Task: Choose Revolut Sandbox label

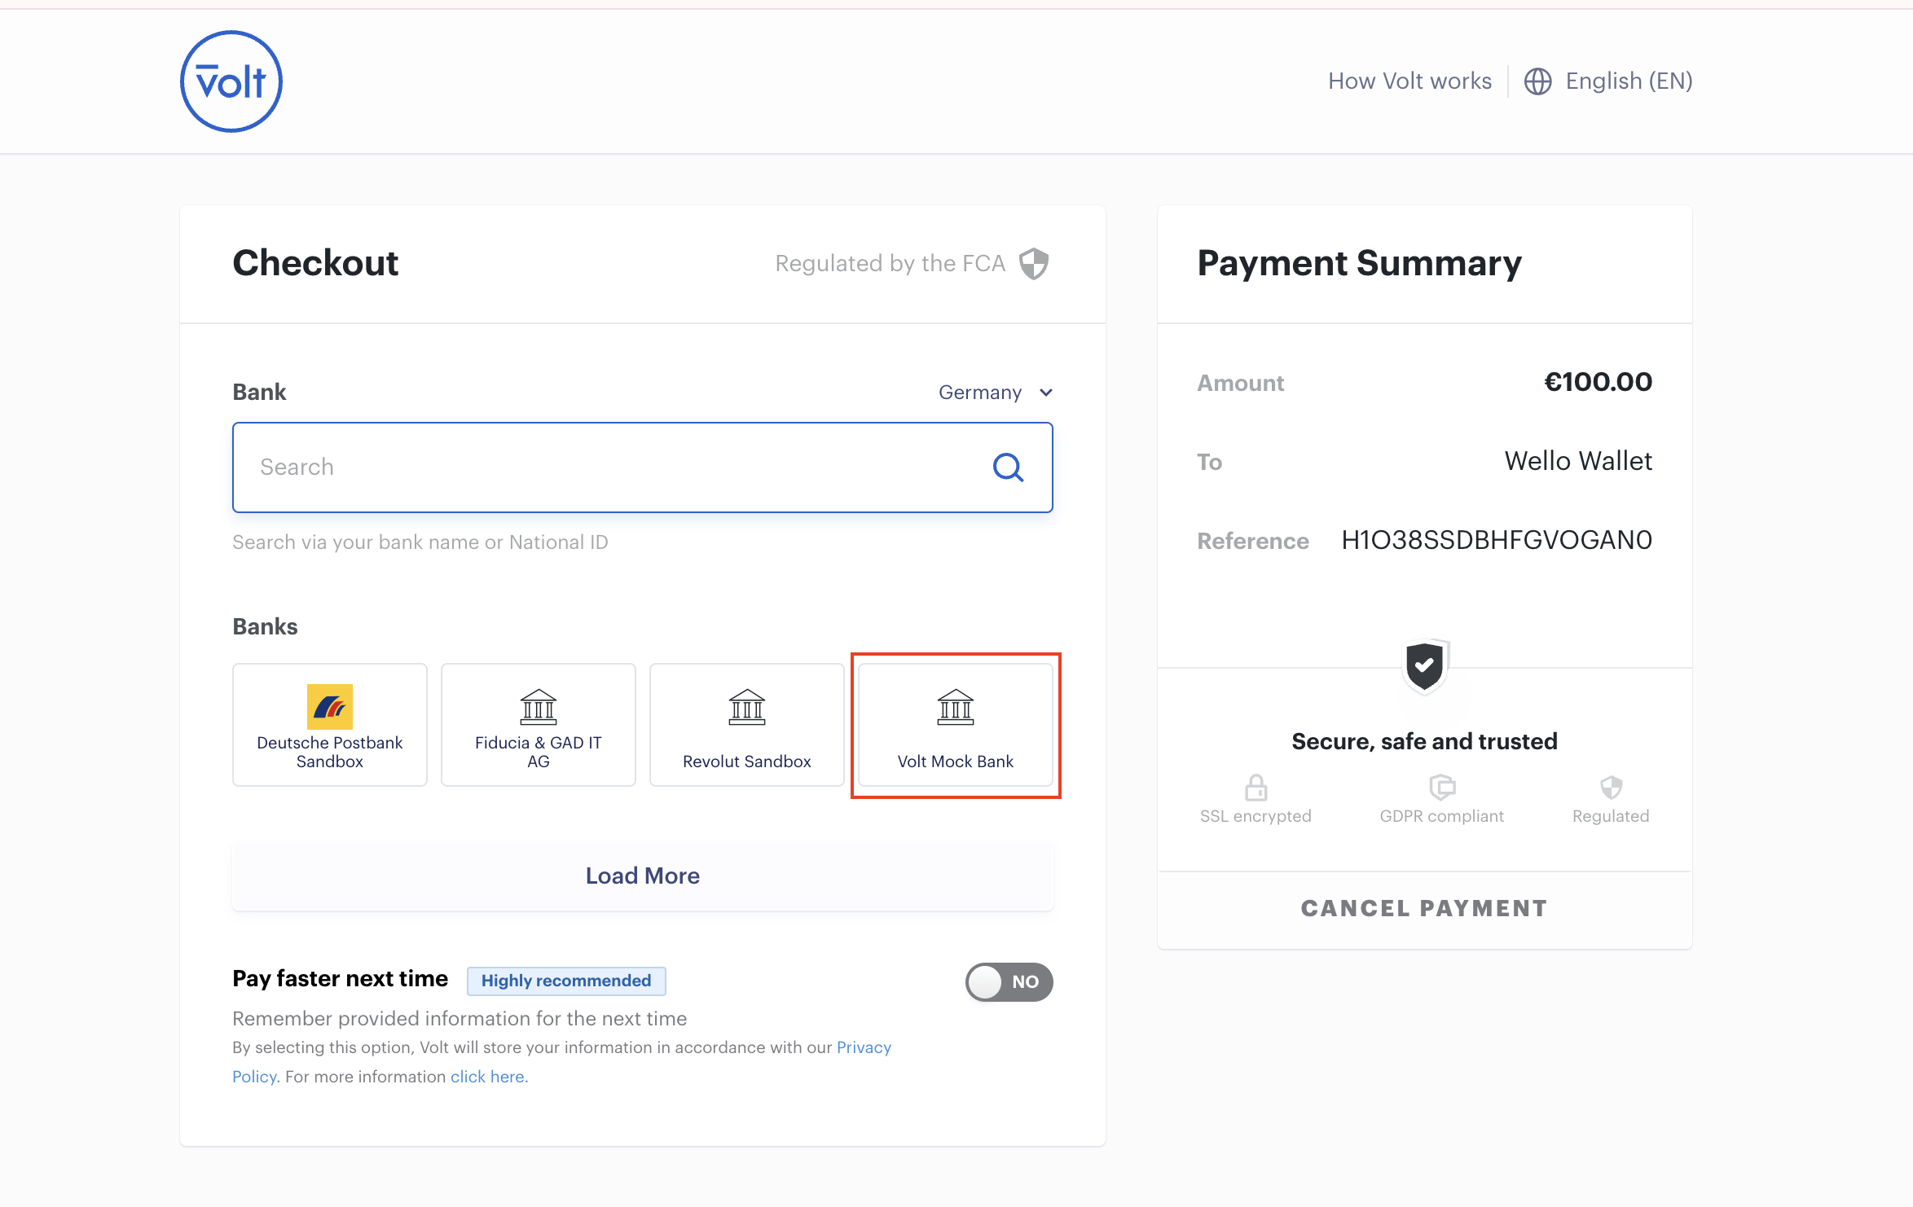Action: (747, 762)
